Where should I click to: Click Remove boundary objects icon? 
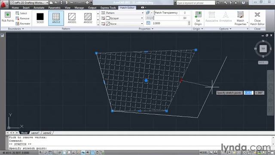pyautogui.click(x=17, y=18)
